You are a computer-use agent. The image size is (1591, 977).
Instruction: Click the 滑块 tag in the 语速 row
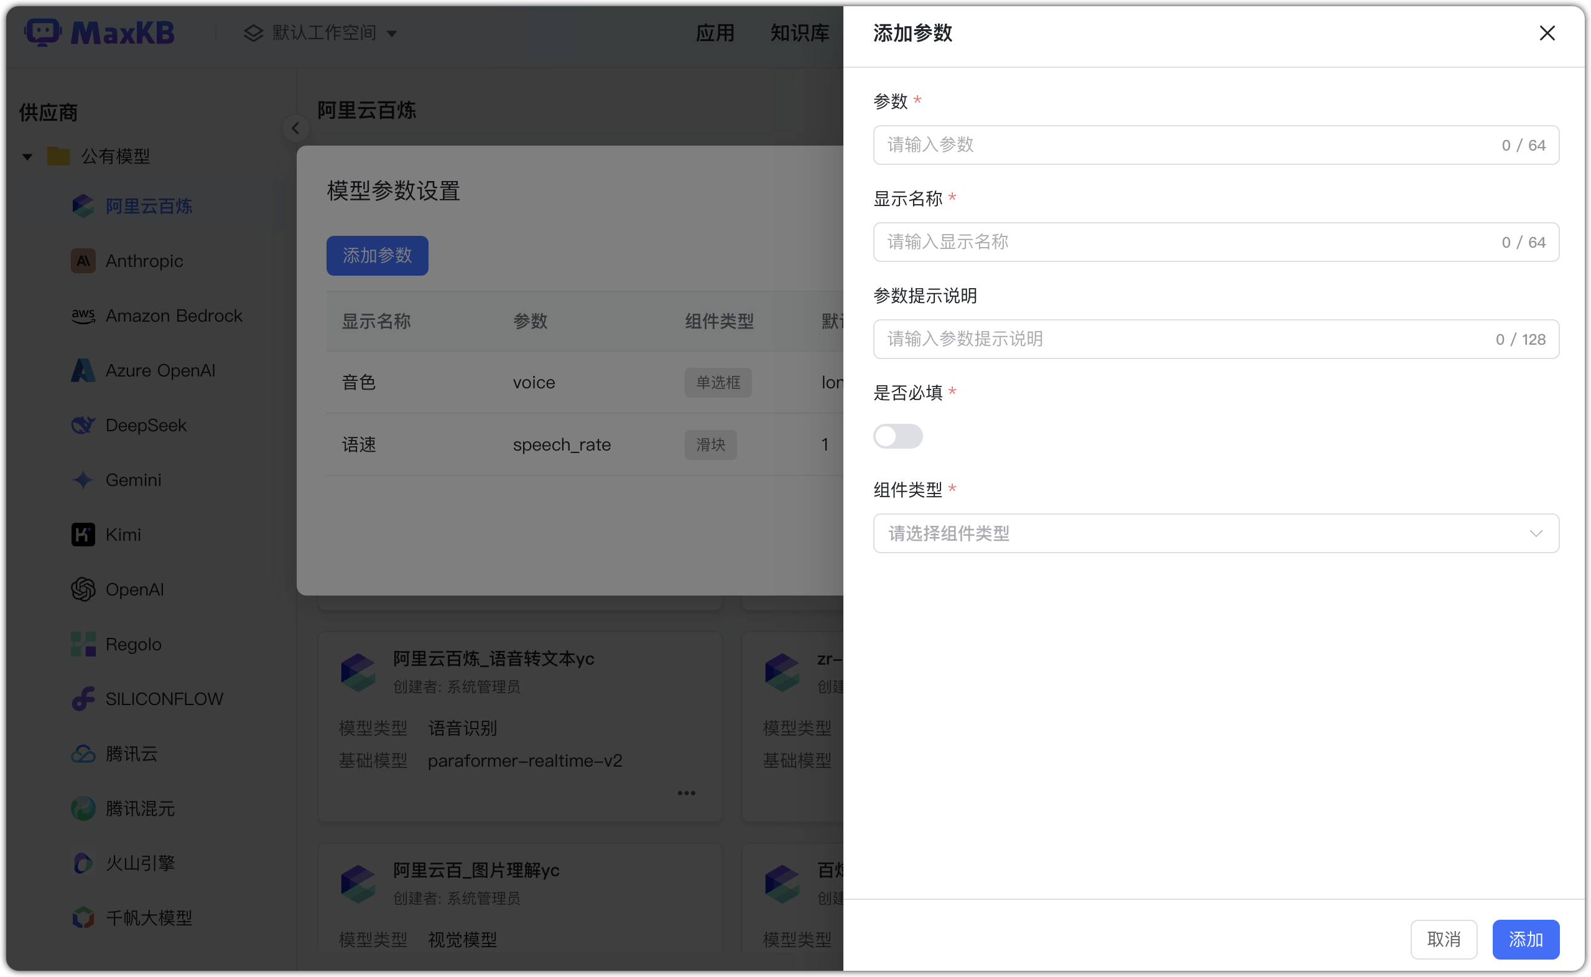click(x=710, y=444)
